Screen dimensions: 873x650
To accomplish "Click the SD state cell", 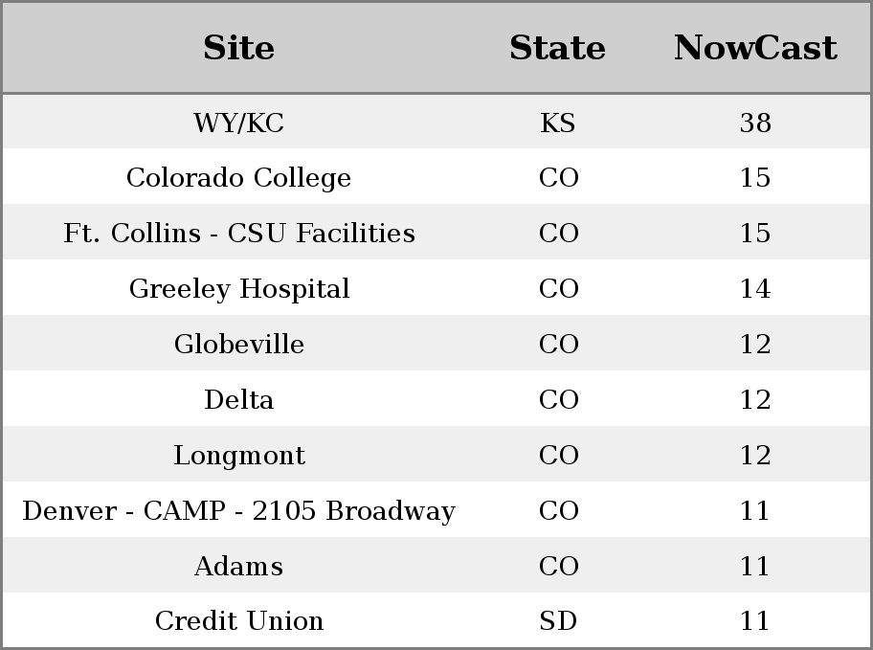I will pos(558,620).
